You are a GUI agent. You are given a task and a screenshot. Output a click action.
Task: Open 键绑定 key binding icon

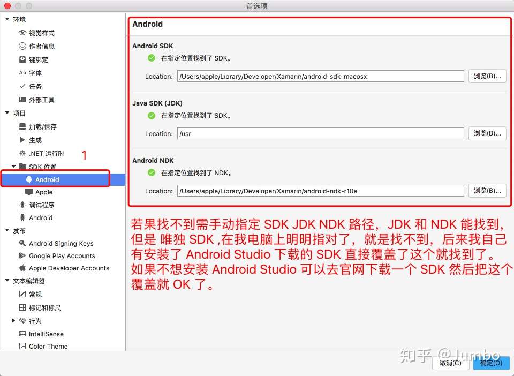pos(22,59)
